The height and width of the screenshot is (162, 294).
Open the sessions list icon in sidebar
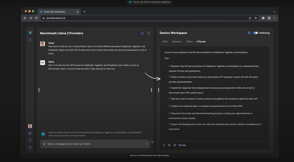click(x=30, y=40)
